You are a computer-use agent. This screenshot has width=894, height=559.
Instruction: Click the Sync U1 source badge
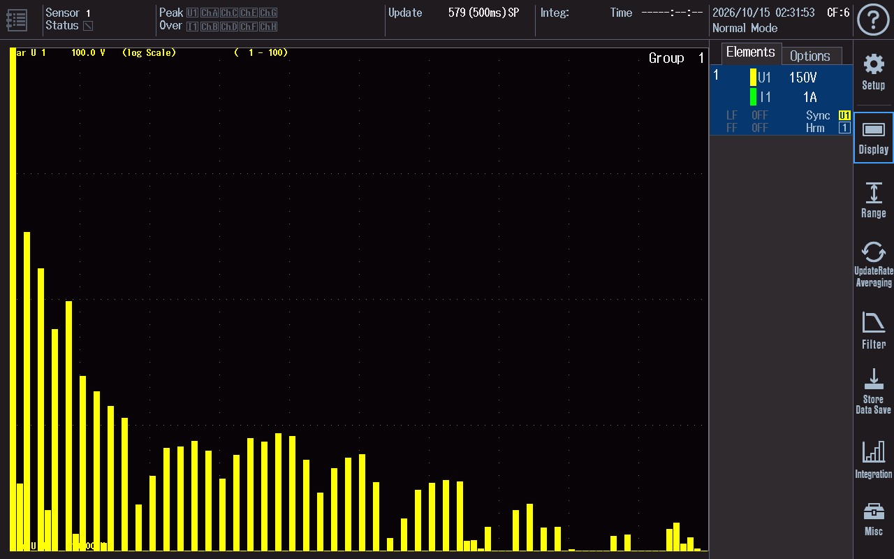(844, 115)
